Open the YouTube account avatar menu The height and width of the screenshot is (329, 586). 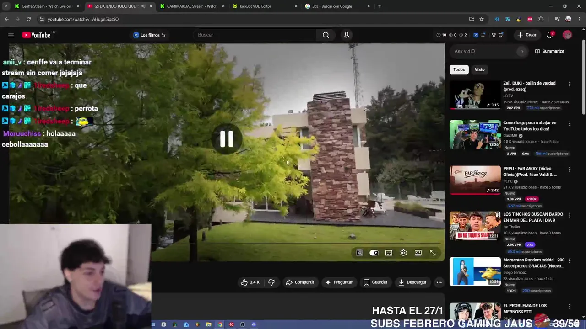point(567,35)
